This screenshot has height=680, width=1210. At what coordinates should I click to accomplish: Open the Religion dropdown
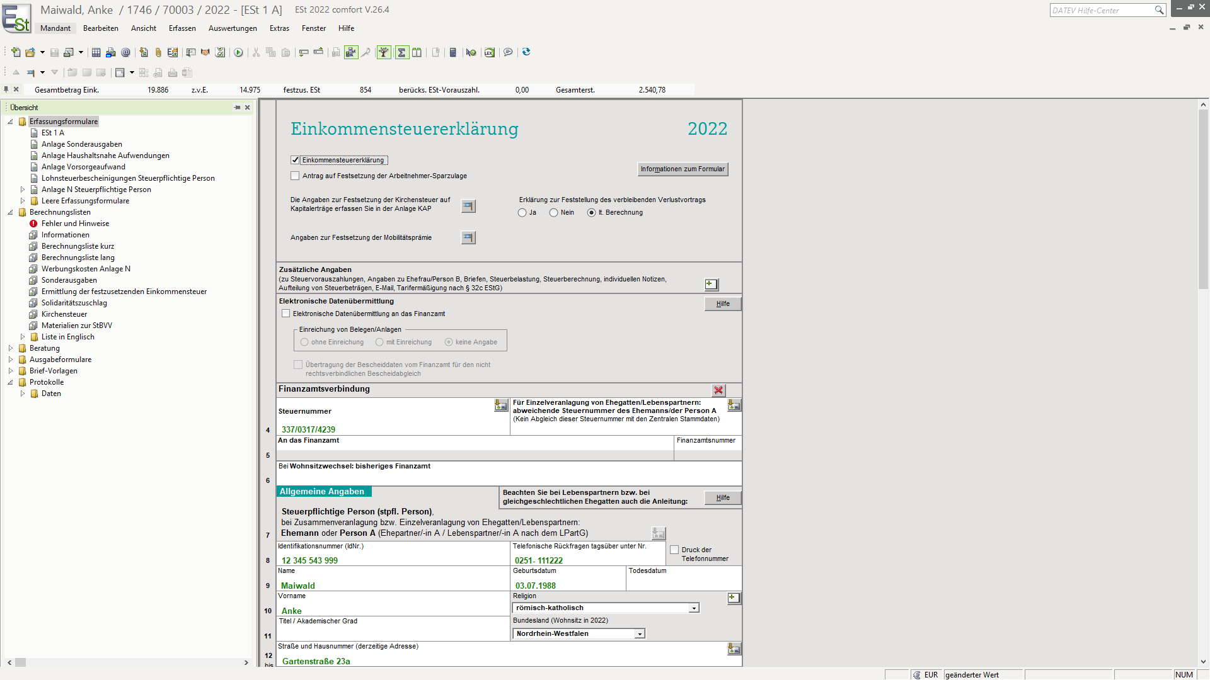pyautogui.click(x=694, y=608)
